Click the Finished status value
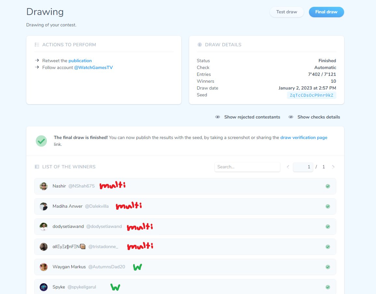Screen dimensions: 376x294 [327, 61]
